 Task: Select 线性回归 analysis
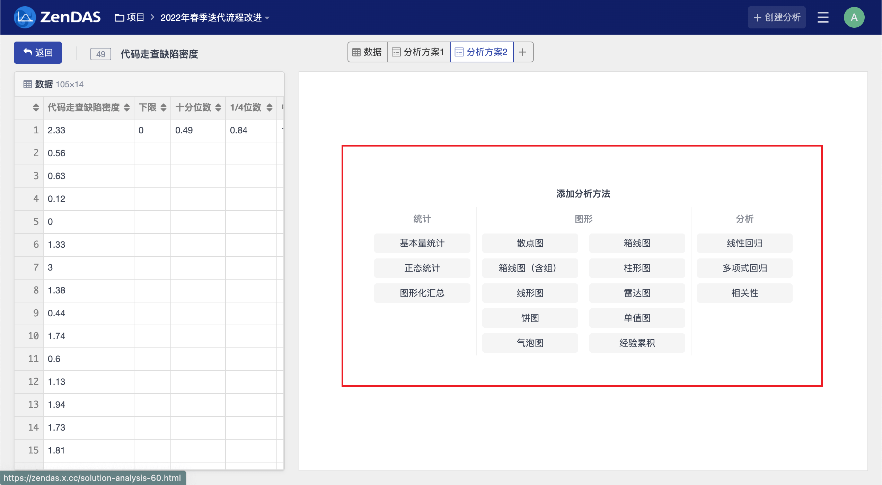[x=744, y=243]
